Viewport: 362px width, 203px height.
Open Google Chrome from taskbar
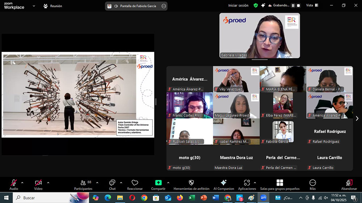(x=144, y=198)
